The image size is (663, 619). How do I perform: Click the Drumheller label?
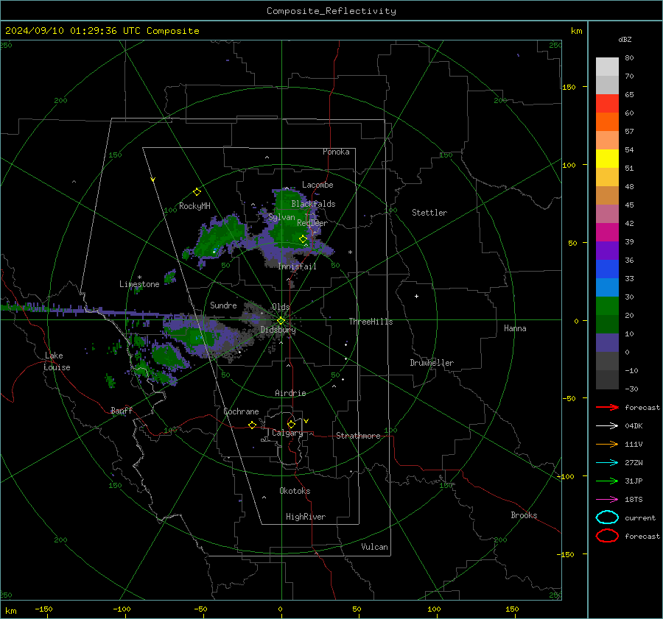click(x=432, y=363)
